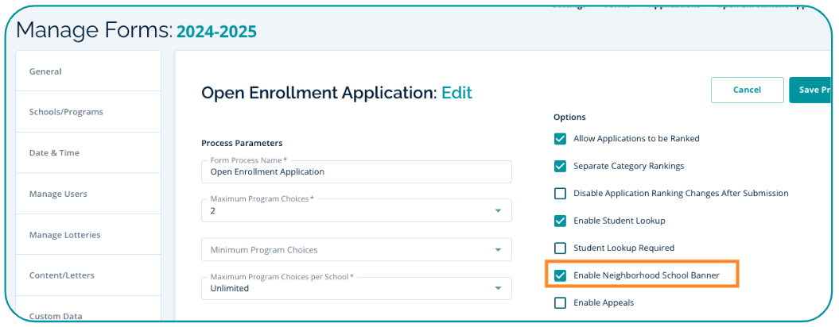Open the General settings tab
Viewport: 839px width, 327px height.
pyautogui.click(x=88, y=71)
